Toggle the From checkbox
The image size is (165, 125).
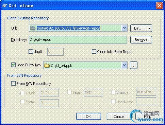22,102
